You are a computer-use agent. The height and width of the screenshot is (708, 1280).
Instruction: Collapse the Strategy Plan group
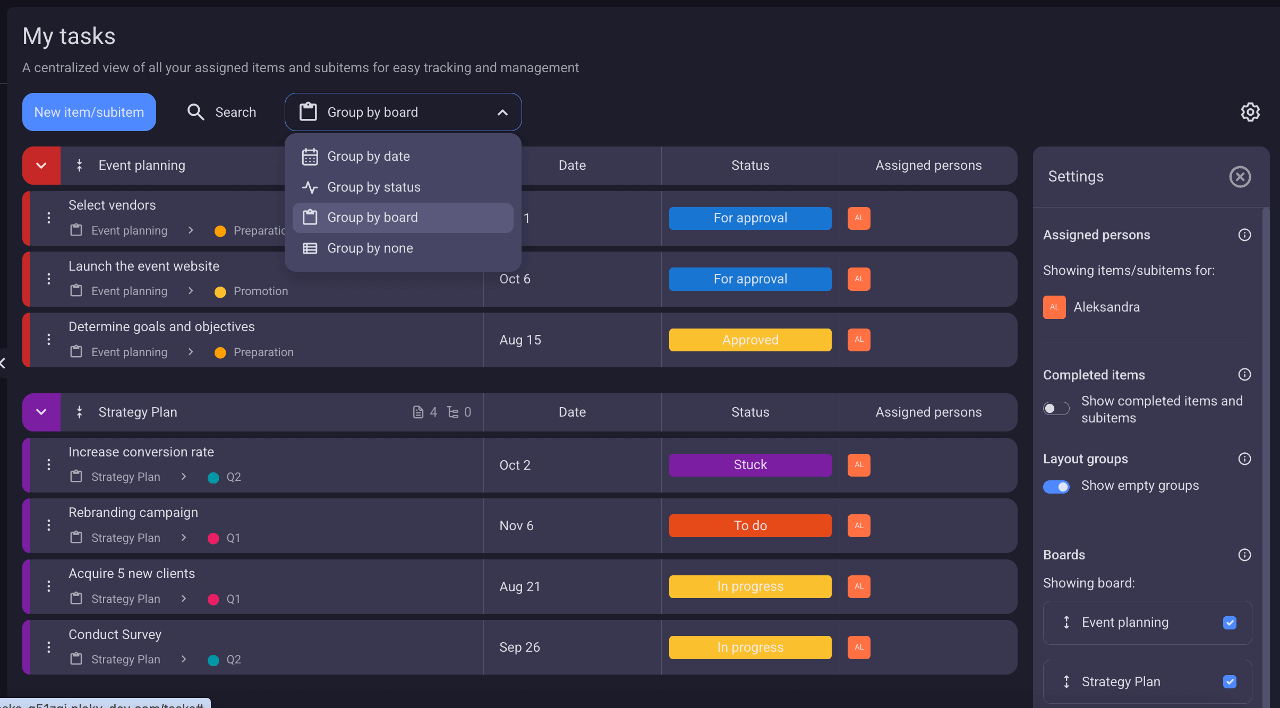[41, 412]
